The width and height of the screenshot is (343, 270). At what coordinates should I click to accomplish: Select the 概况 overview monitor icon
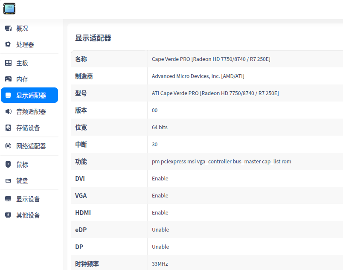(x=8, y=28)
